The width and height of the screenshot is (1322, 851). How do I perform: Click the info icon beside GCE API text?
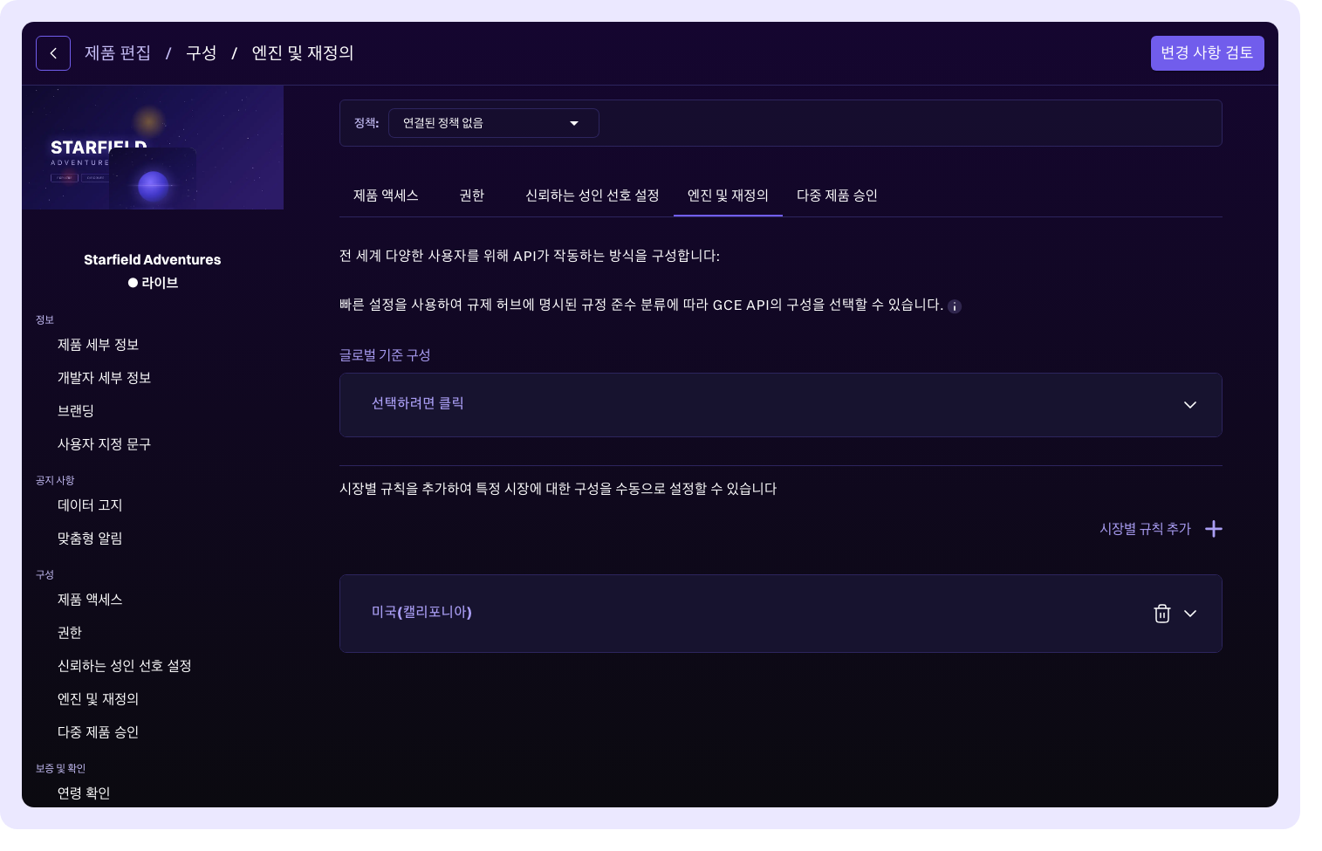955,306
